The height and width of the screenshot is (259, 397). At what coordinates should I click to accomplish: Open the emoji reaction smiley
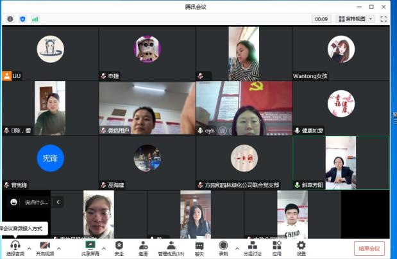click(x=13, y=202)
